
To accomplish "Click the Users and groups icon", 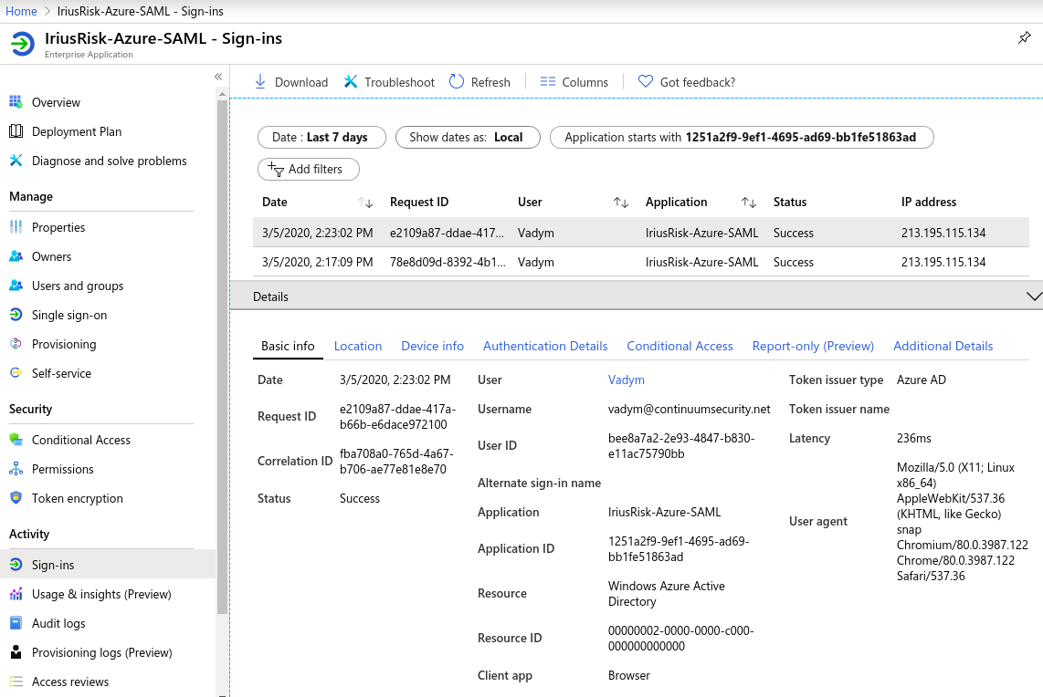I will [x=16, y=286].
